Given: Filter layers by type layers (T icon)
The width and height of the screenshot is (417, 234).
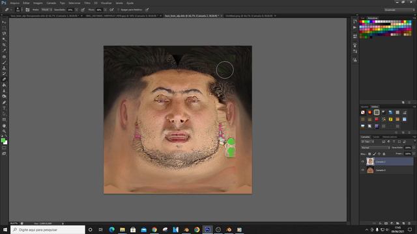Looking at the screenshot, I should tap(394, 142).
